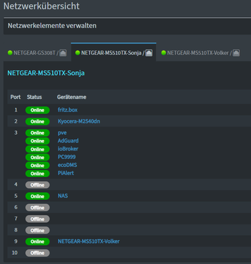Click the Online badge on port 9
Viewport: 251px width, 264px height.
coord(38,242)
